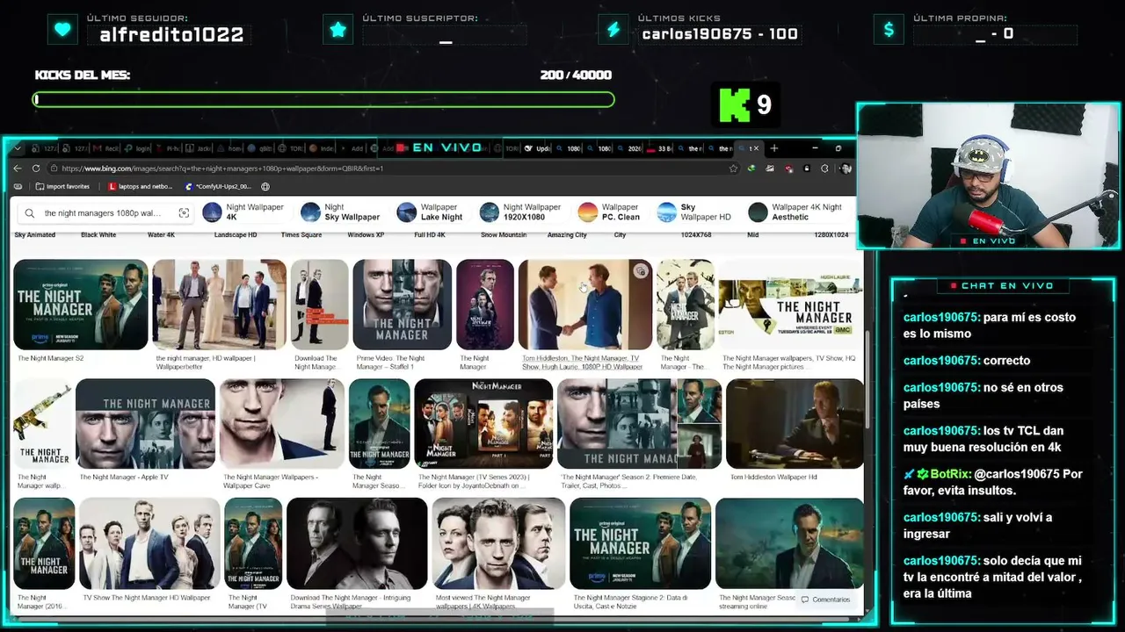Open a new browser tab

point(773,148)
